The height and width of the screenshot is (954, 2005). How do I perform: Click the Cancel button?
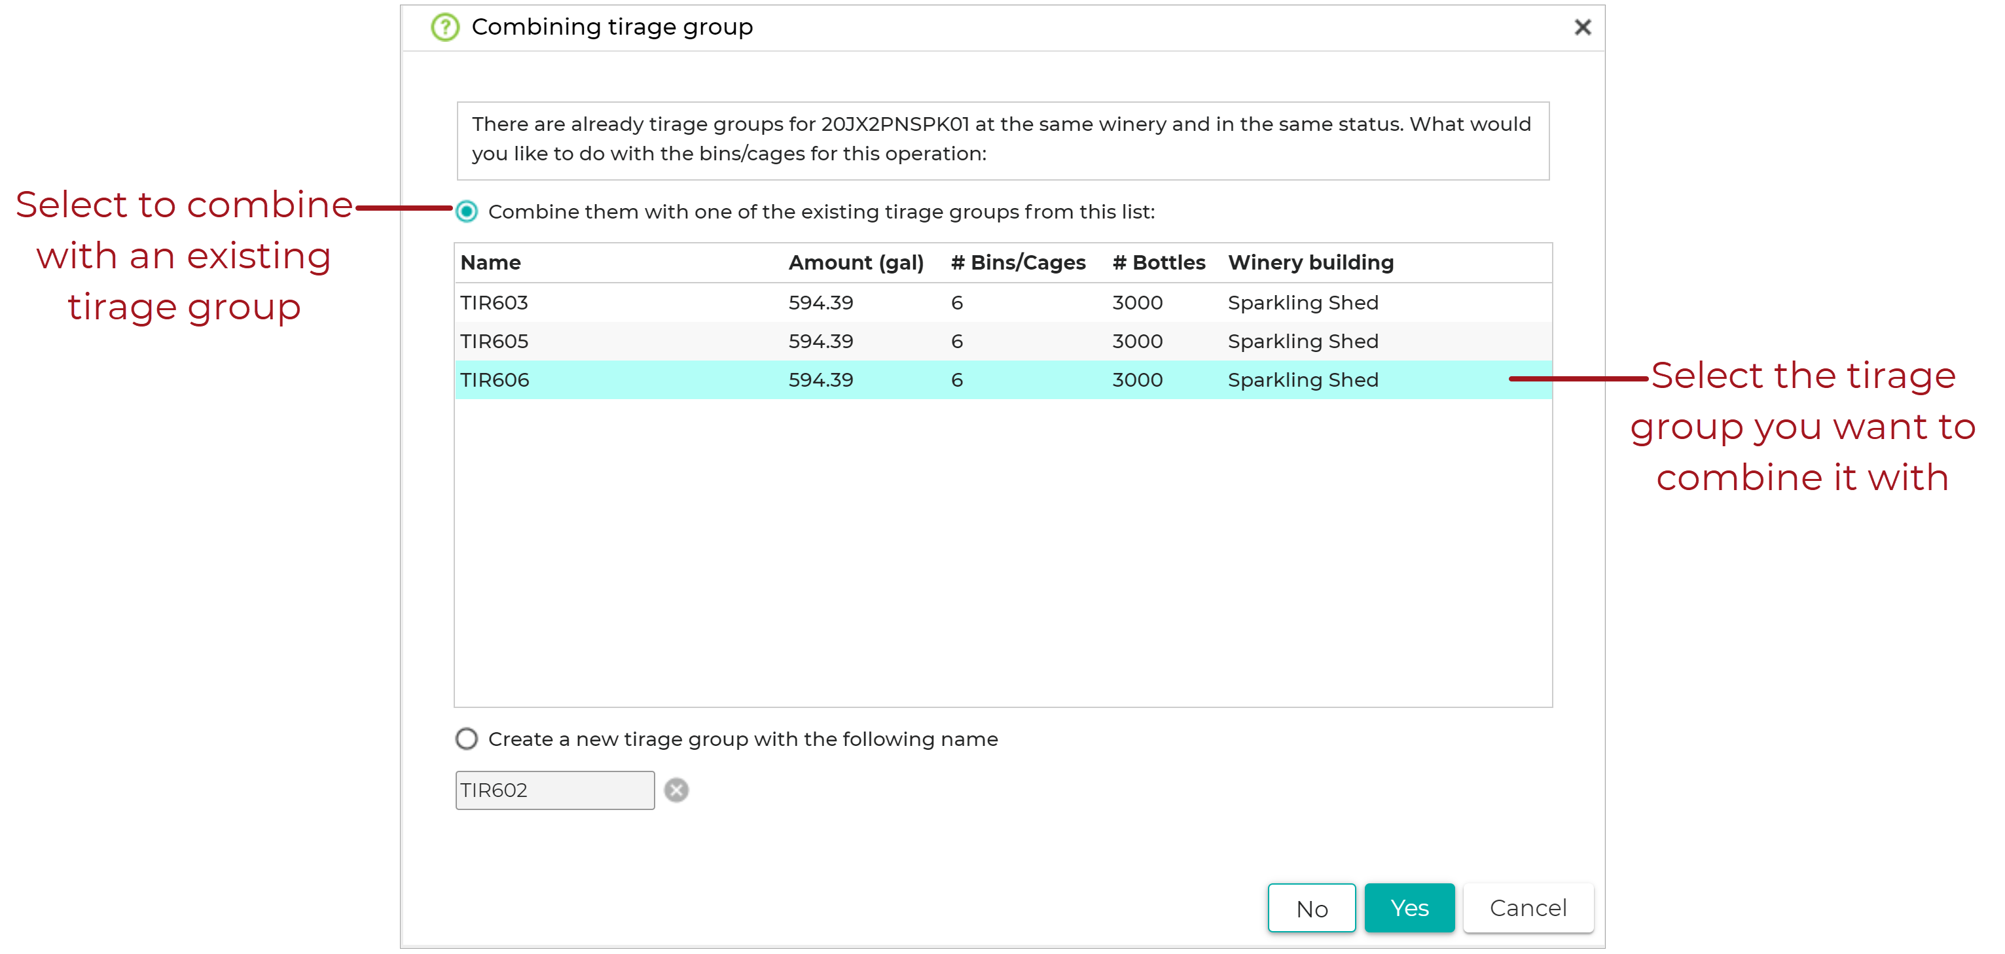[x=1528, y=908]
